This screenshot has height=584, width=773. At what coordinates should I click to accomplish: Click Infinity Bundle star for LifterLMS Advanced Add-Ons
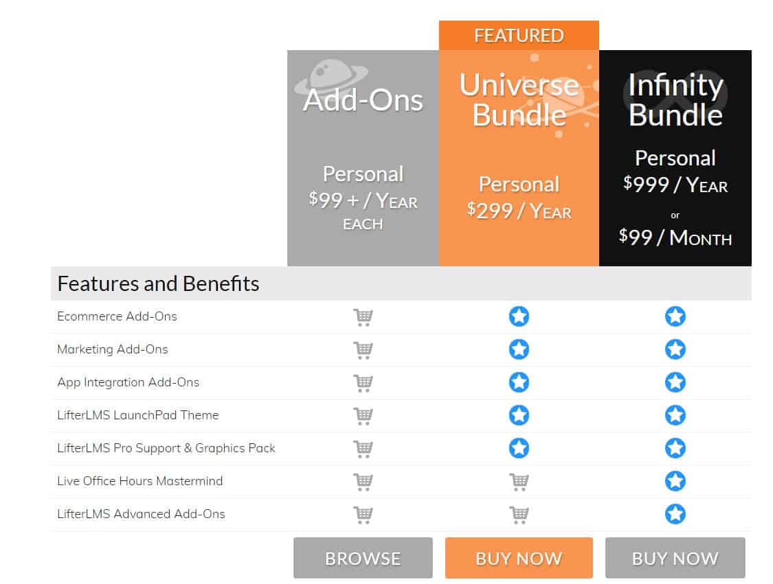click(675, 515)
